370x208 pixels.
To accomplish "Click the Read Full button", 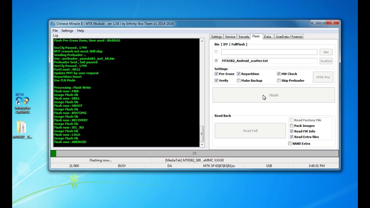I will click(x=250, y=131).
